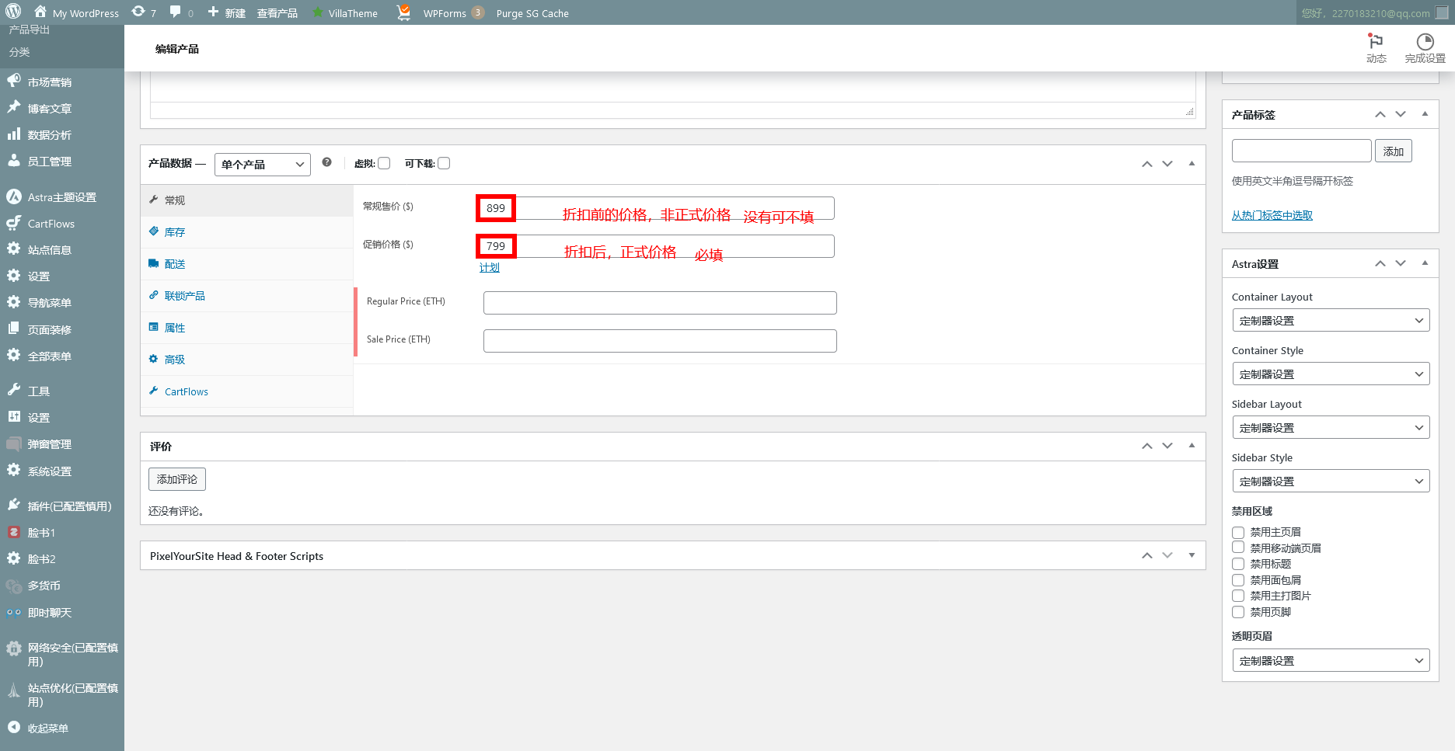Open the Container Layout dropdown

(x=1331, y=320)
